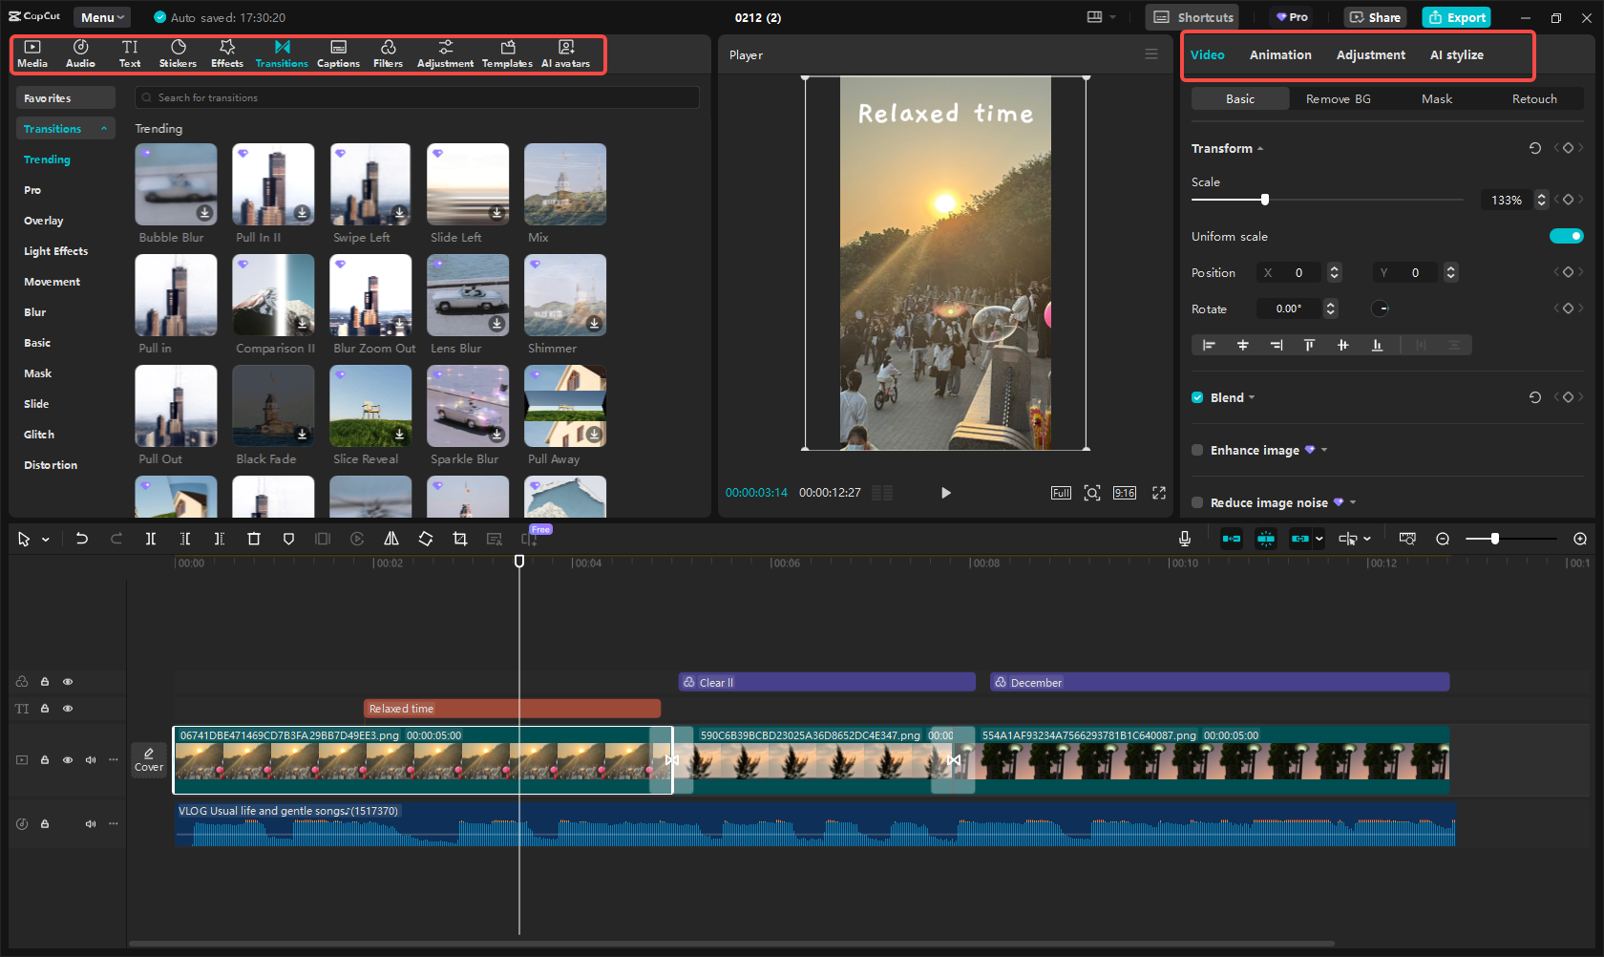Click the Export button
Screen dimensions: 1604x957
pyautogui.click(x=1456, y=17)
